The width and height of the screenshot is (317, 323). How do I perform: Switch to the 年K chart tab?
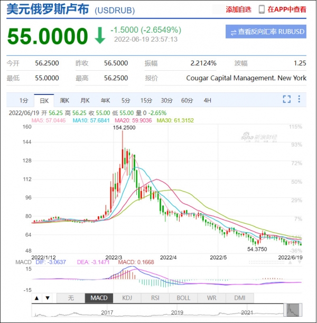[105, 100]
